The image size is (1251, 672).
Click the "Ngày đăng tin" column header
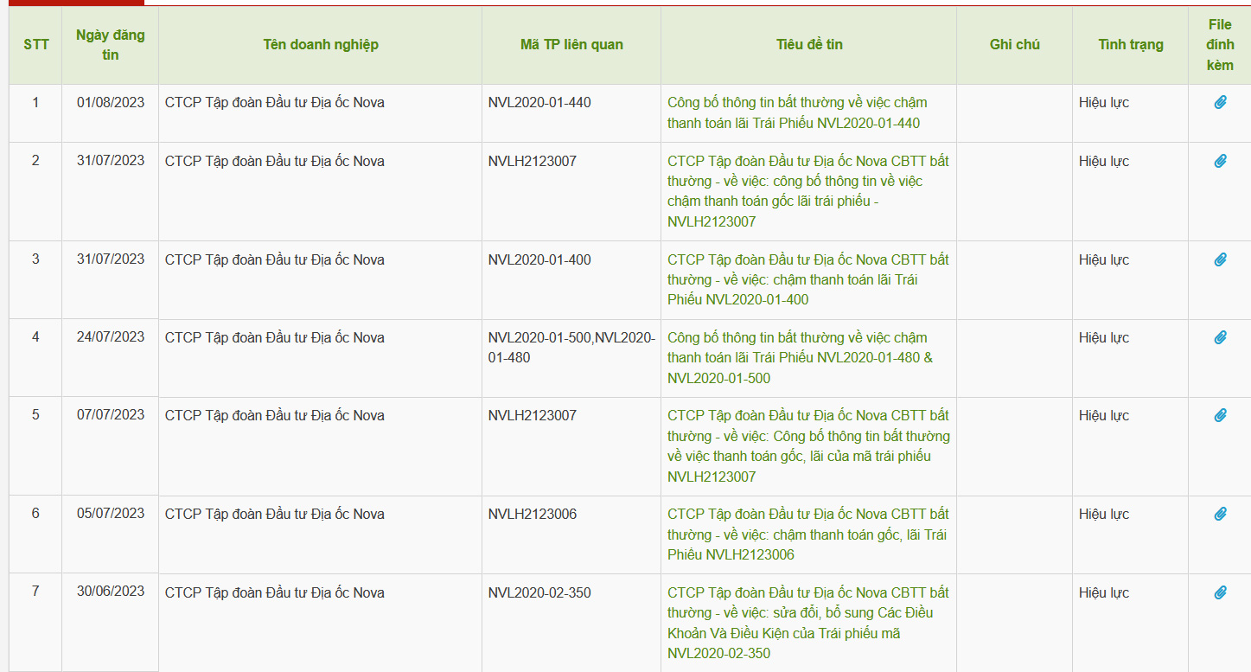110,45
